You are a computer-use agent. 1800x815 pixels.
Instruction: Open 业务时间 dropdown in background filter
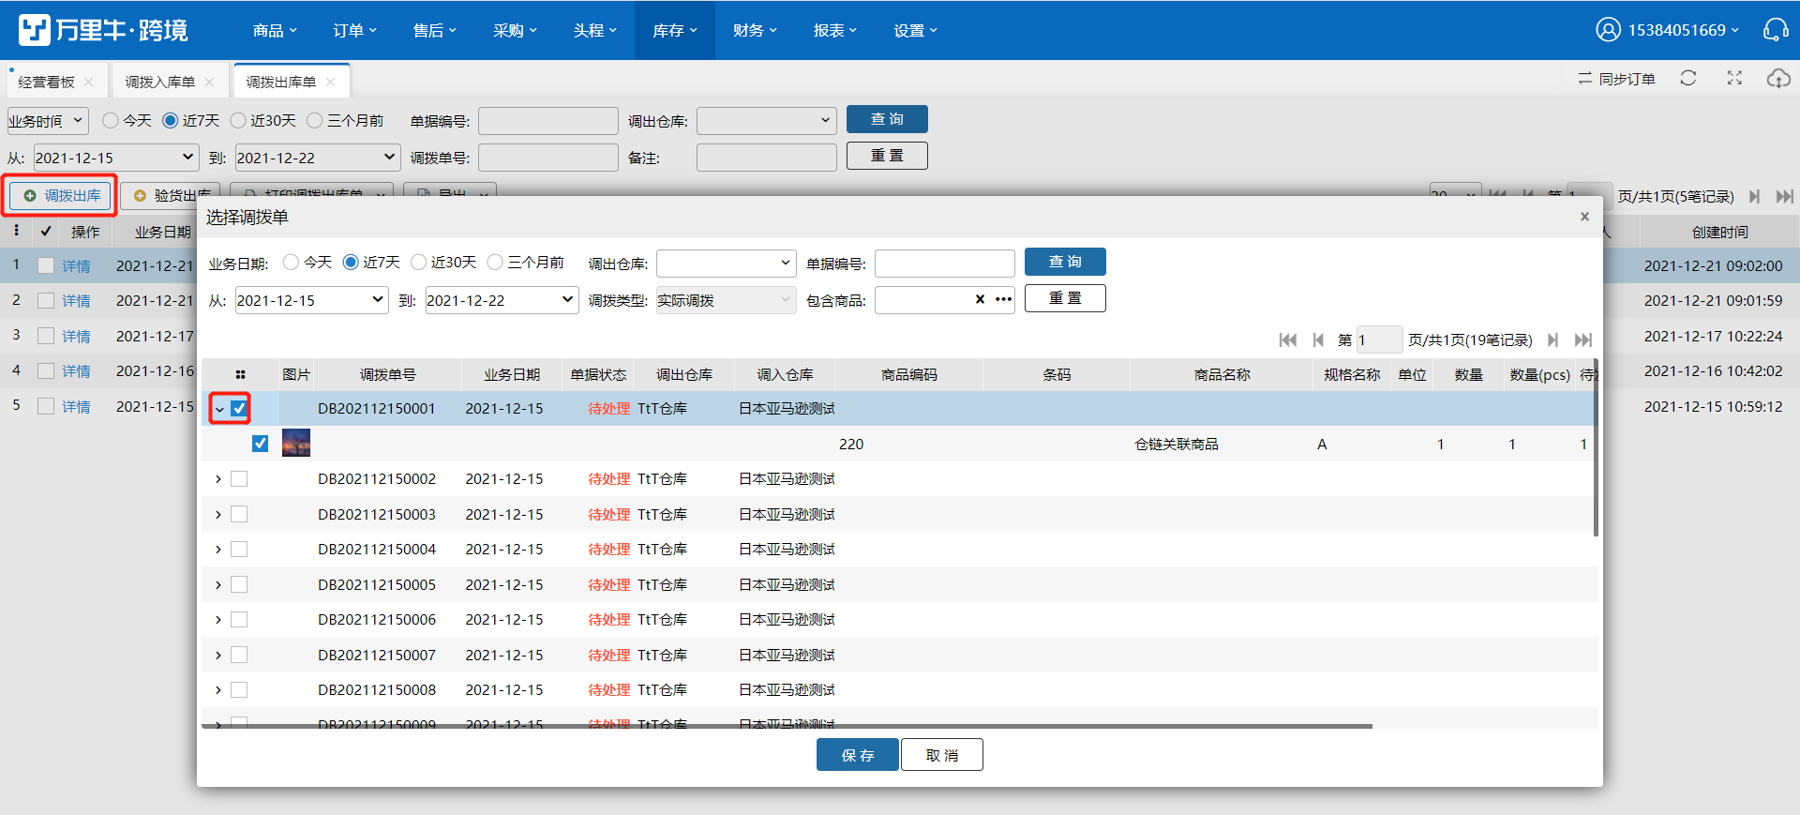click(48, 121)
